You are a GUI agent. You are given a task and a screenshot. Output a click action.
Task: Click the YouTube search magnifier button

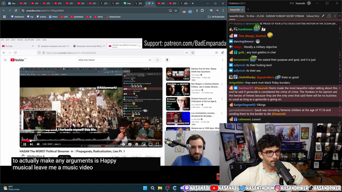(157, 60)
